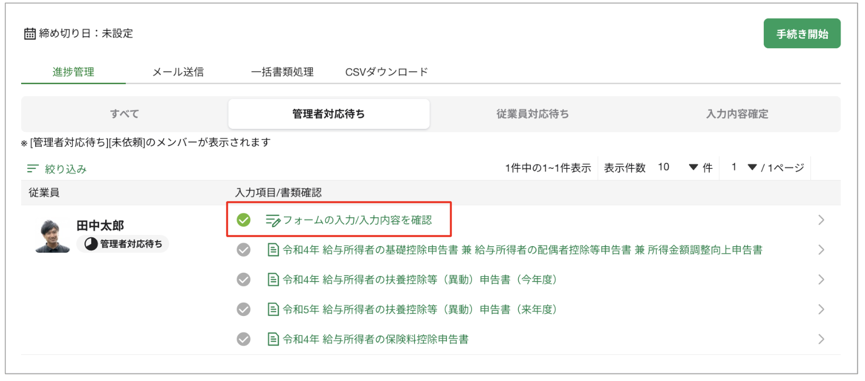
Task: Click gray check icon for 基礎控除申告書 row
Action: (x=243, y=250)
